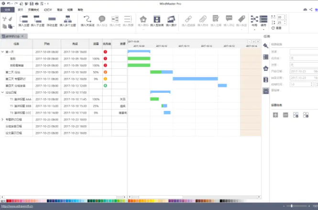Click the copy icon in clipboard group
Viewport: 318px width, 210px height.
(x=4, y=26)
